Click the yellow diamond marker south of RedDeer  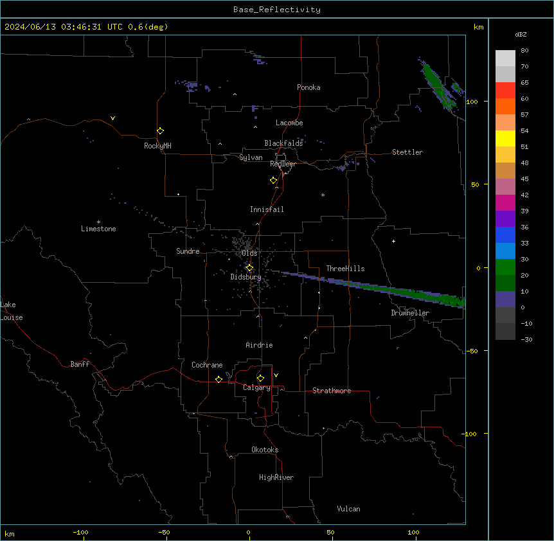[274, 181]
